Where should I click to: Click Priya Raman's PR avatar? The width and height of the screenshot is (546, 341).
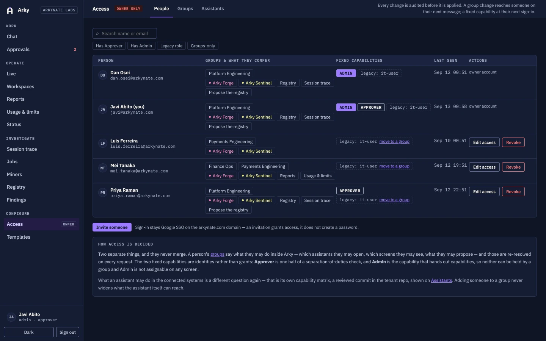(x=102, y=193)
